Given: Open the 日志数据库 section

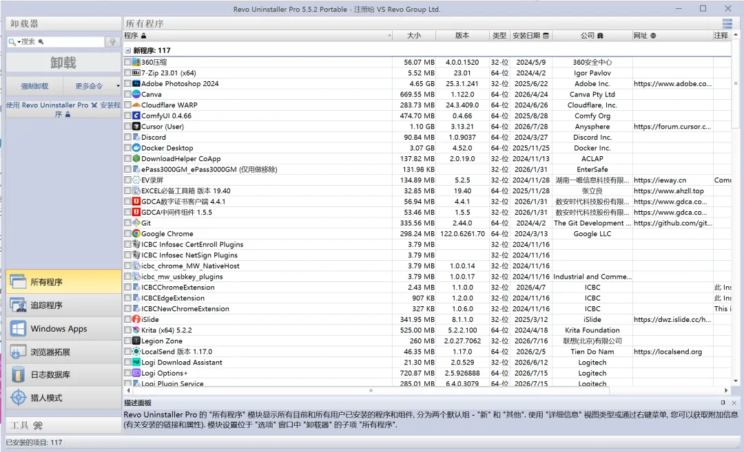Looking at the screenshot, I should point(63,374).
